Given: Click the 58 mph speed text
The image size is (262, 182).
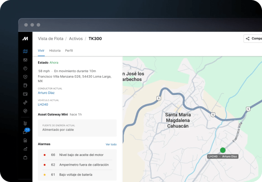Looking at the screenshot, I should [x=44, y=71].
